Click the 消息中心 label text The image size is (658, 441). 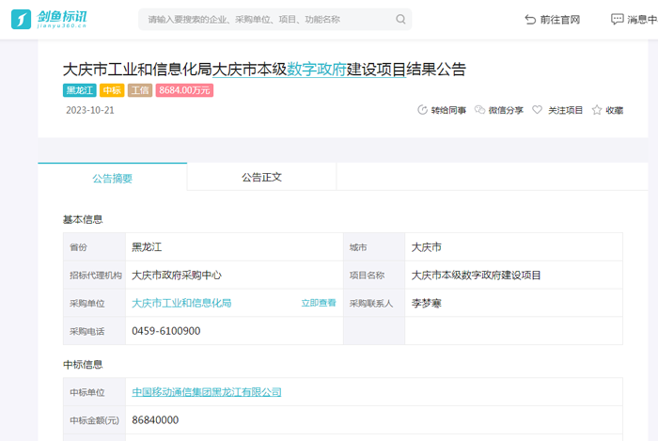(642, 20)
